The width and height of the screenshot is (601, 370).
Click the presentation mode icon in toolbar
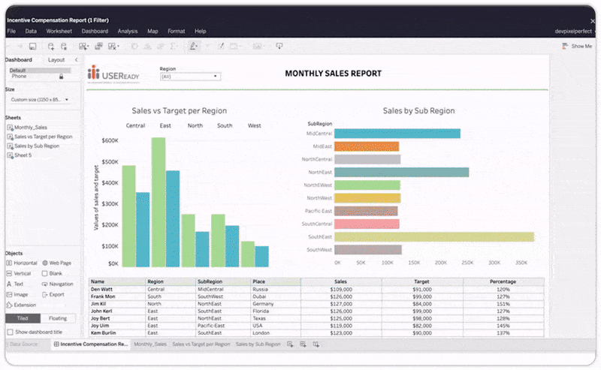coord(279,47)
